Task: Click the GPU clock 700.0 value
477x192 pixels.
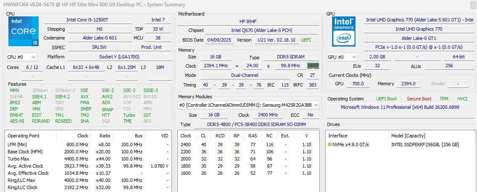Action: point(358,84)
